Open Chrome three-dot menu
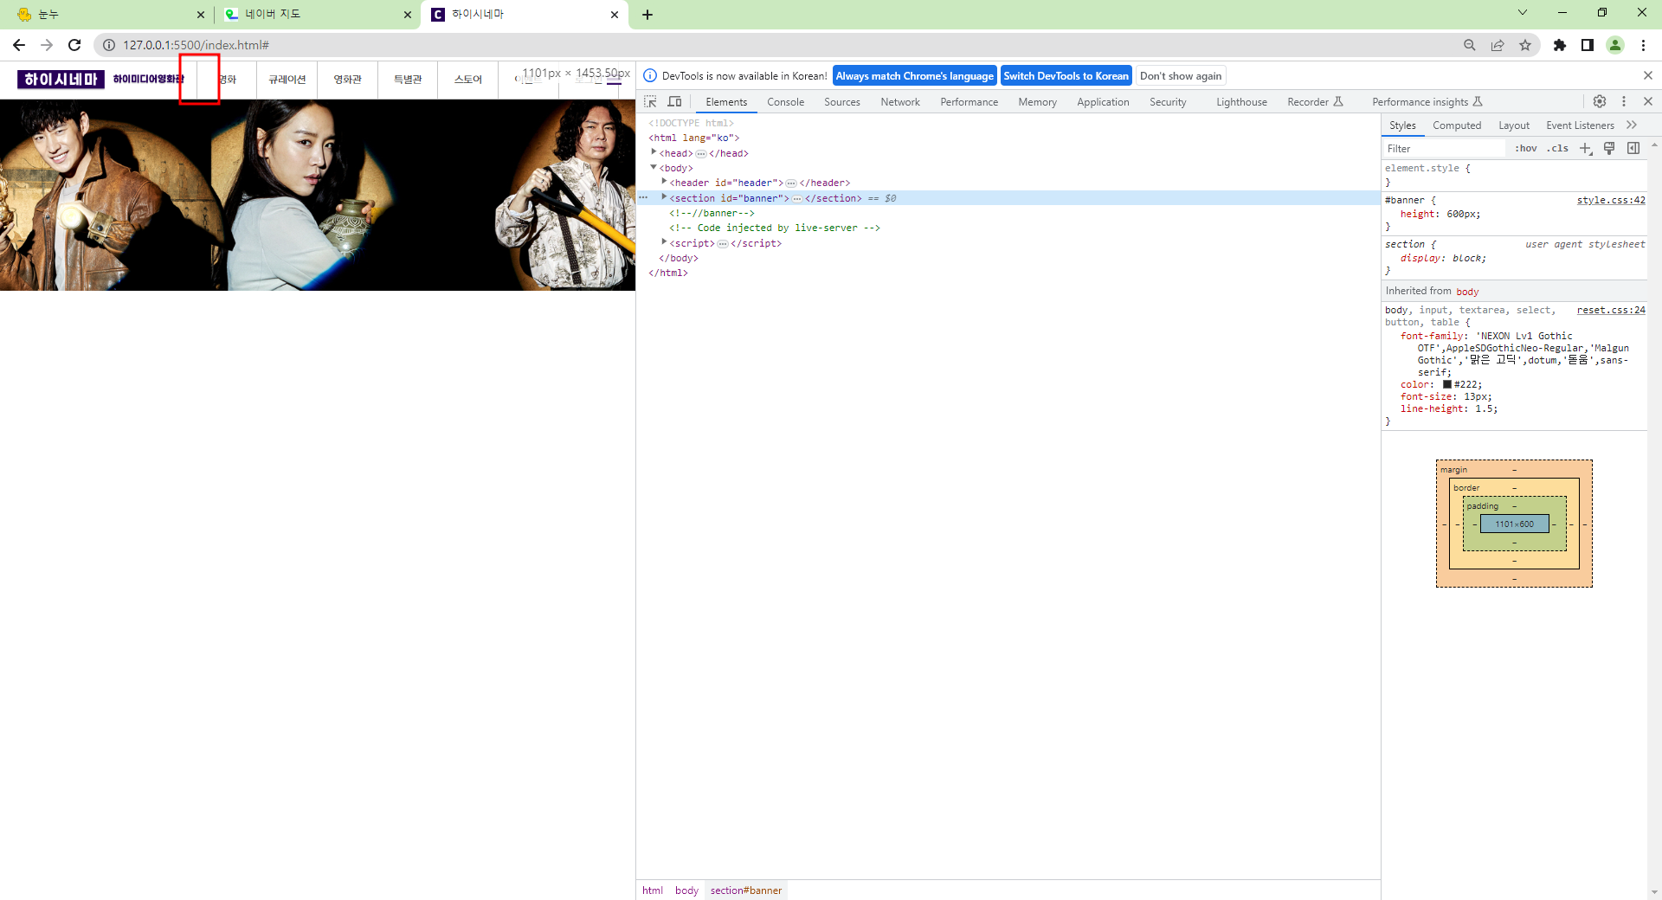 coord(1643,45)
